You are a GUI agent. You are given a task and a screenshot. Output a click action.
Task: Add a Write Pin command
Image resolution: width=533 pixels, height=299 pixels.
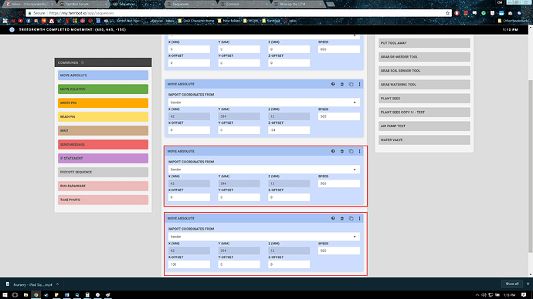click(103, 103)
